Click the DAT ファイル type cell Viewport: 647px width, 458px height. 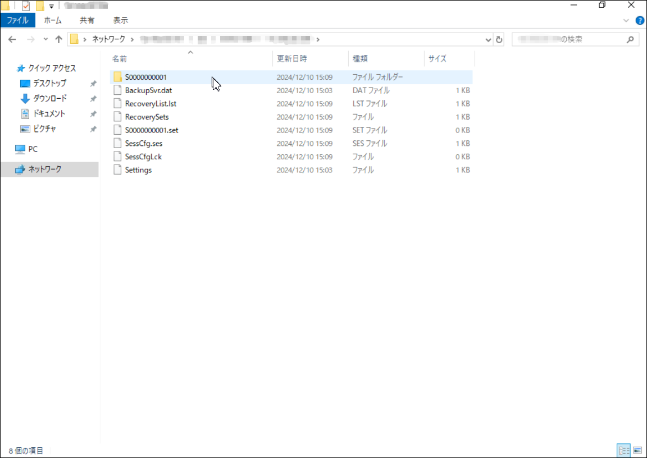click(x=371, y=90)
